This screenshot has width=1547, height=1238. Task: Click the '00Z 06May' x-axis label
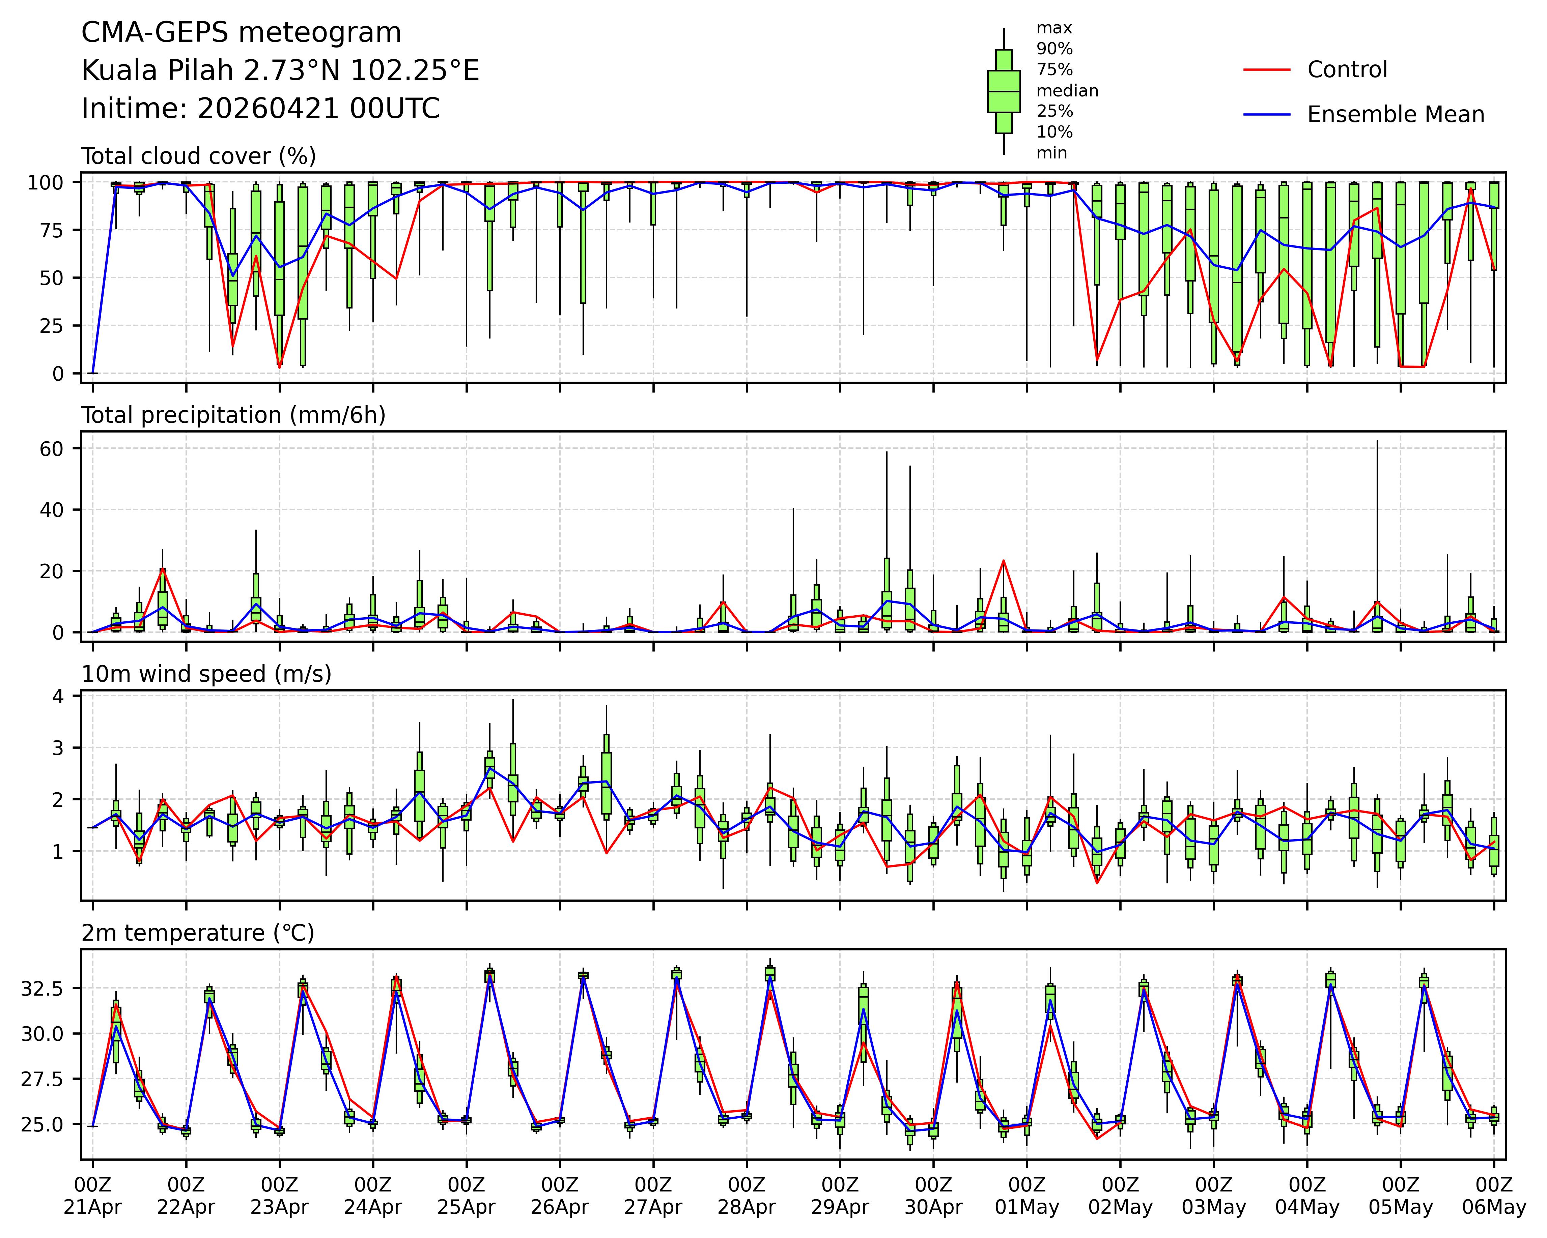point(1494,1195)
